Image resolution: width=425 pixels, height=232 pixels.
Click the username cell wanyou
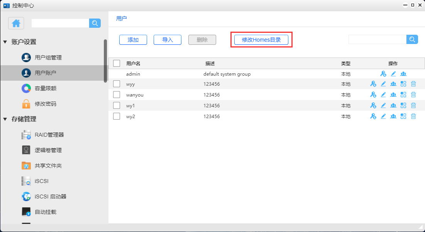point(135,95)
